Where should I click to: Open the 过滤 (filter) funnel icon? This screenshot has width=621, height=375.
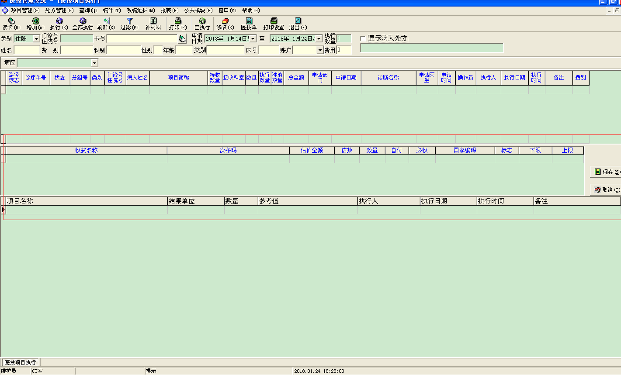click(x=129, y=21)
